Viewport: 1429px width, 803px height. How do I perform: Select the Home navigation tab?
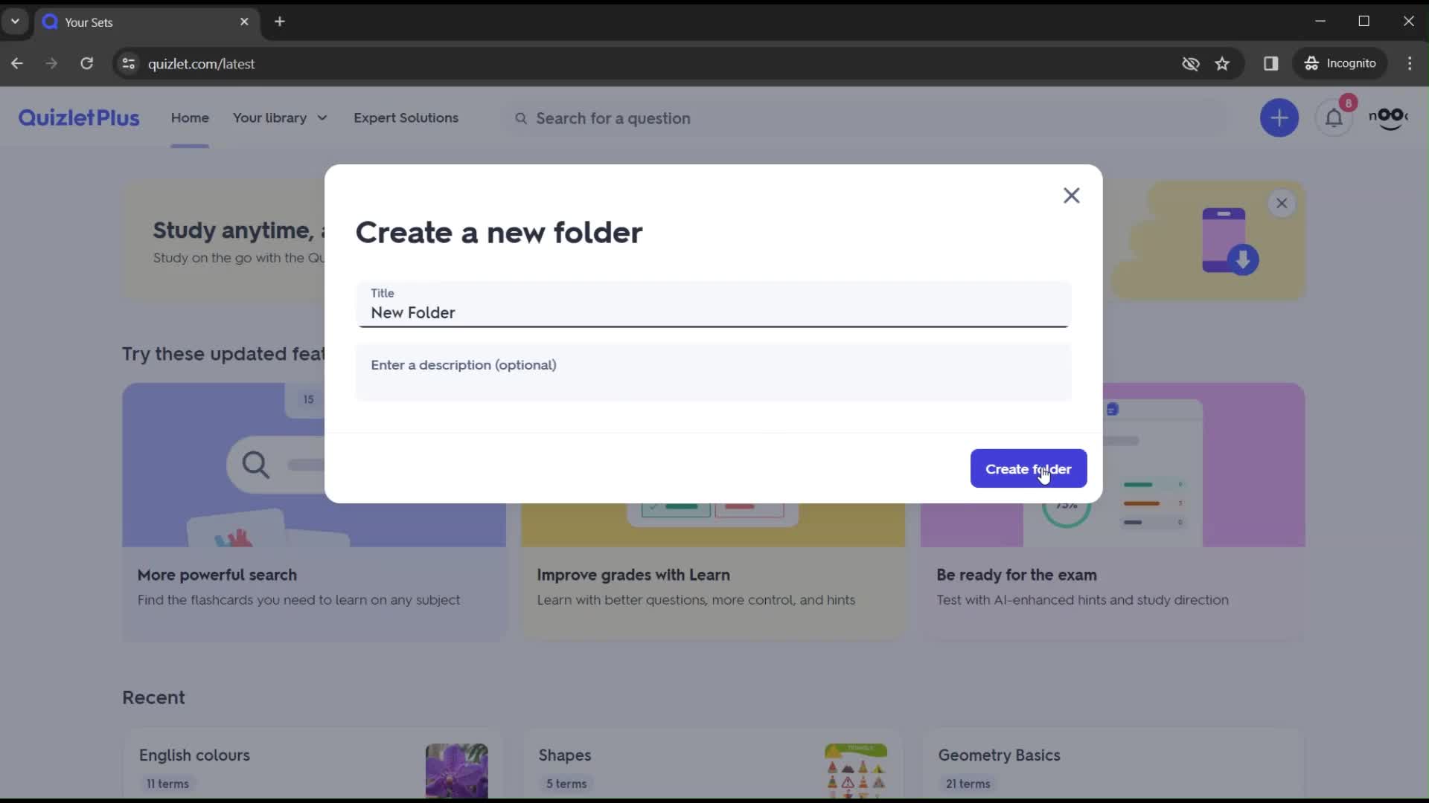191,117
